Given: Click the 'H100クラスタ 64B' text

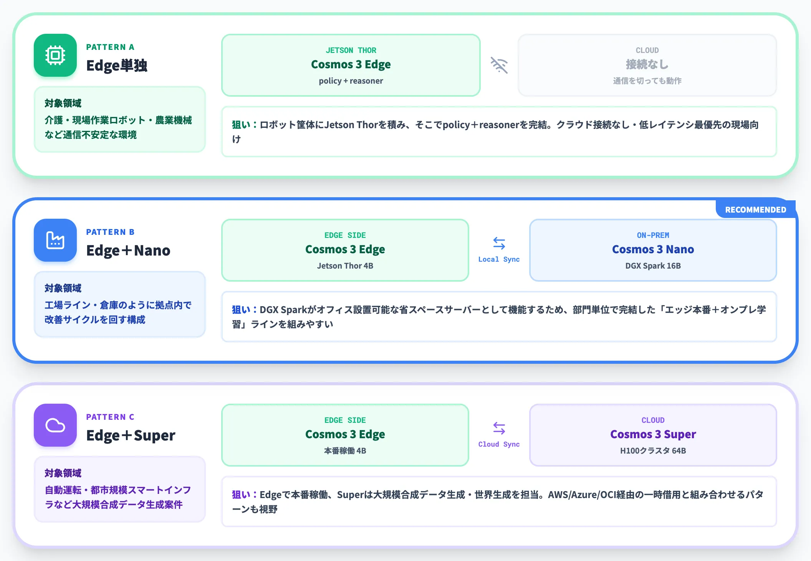Looking at the screenshot, I should (653, 451).
